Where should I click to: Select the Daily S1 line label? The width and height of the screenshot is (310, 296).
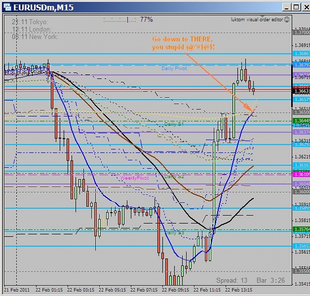click(174, 124)
